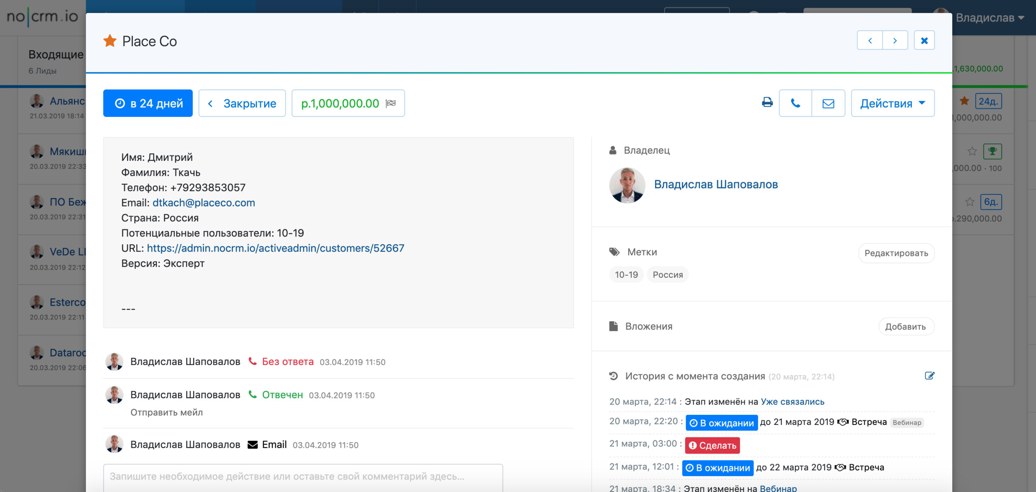Click the Россия tag
The width and height of the screenshot is (1036, 492).
click(667, 275)
